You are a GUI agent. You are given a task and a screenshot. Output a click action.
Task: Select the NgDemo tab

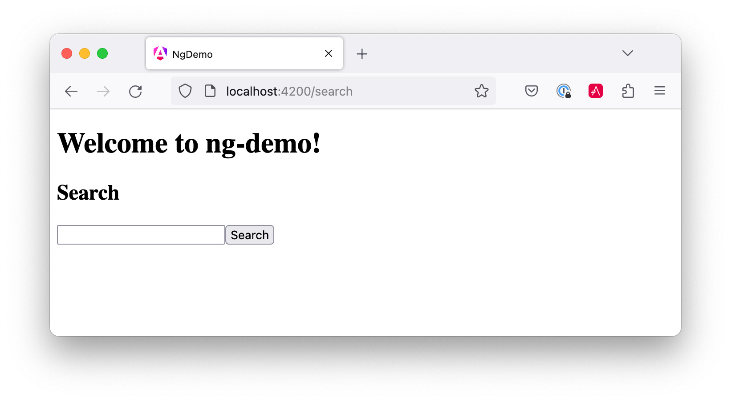[x=244, y=53]
